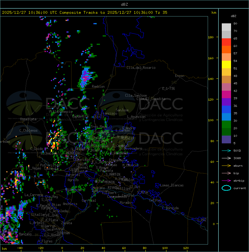Click the 180 km mark on right axis
This screenshot has width=249, height=252.
(x=211, y=37)
